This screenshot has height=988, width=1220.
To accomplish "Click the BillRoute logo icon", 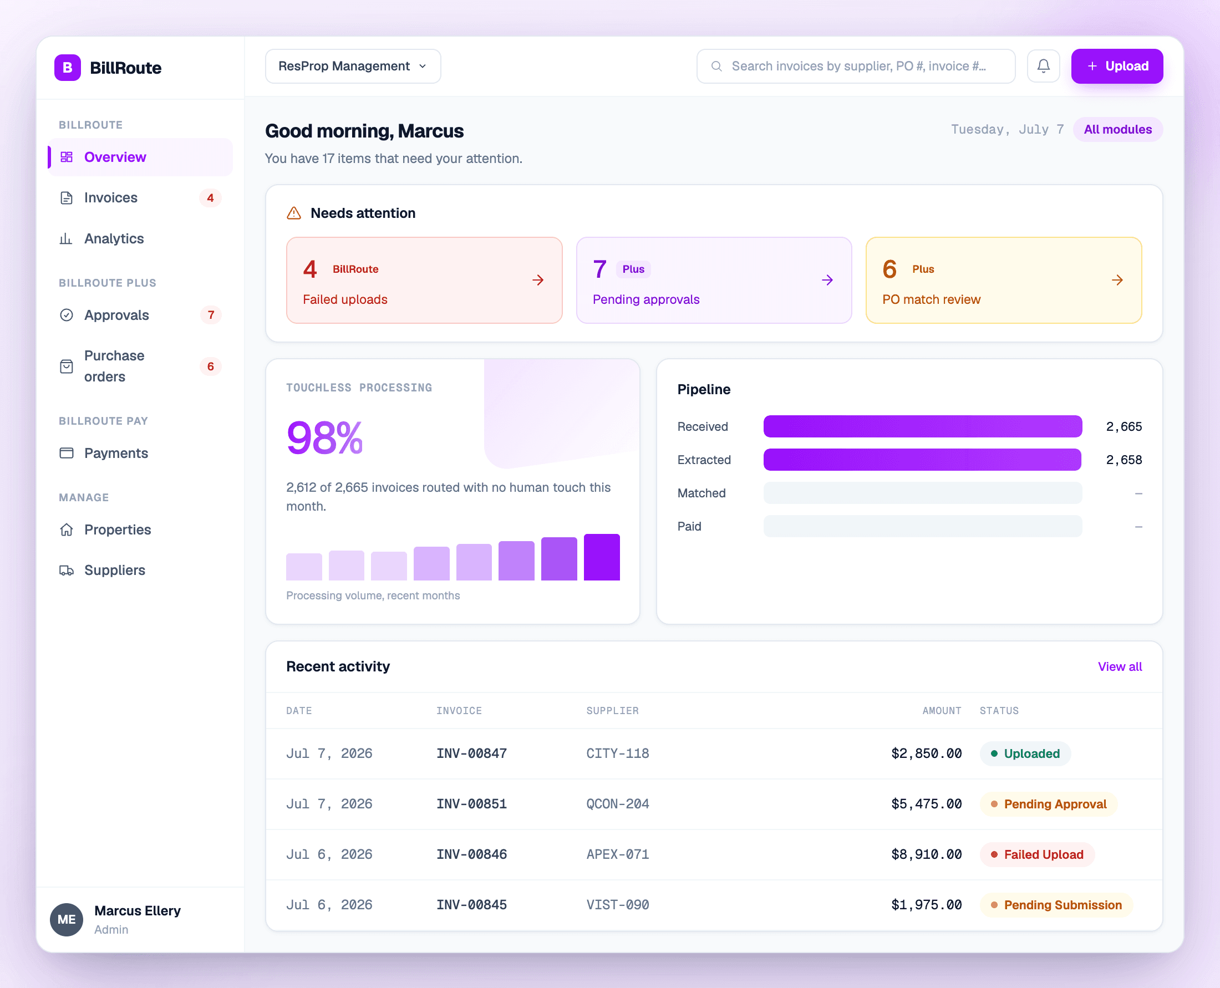I will coord(67,68).
